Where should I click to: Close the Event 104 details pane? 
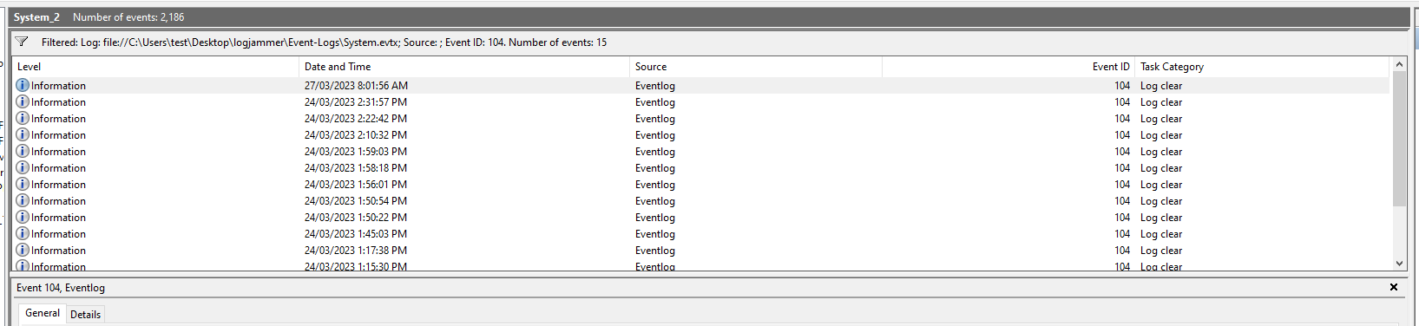coord(1394,287)
